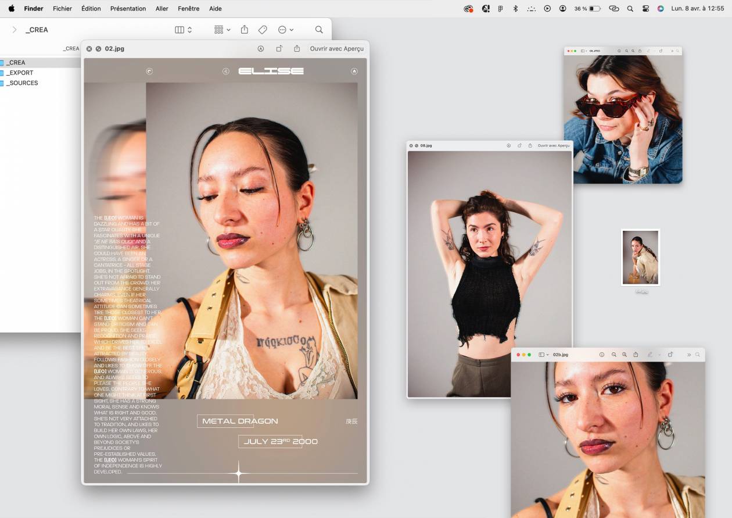
Task: Show image info in 02b.jpg Preview window
Action: [602, 355]
